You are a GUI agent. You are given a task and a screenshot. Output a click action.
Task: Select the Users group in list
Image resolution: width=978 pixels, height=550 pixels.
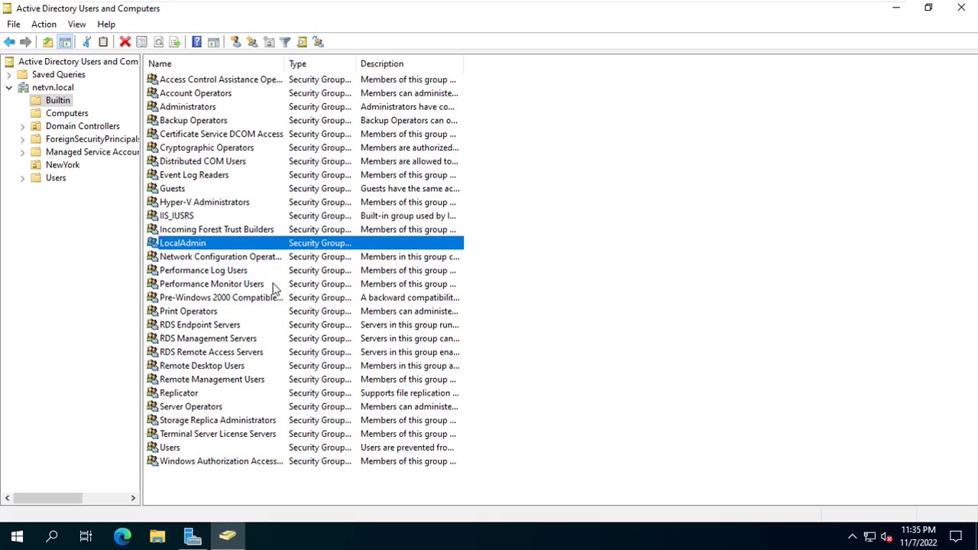[x=304, y=448]
